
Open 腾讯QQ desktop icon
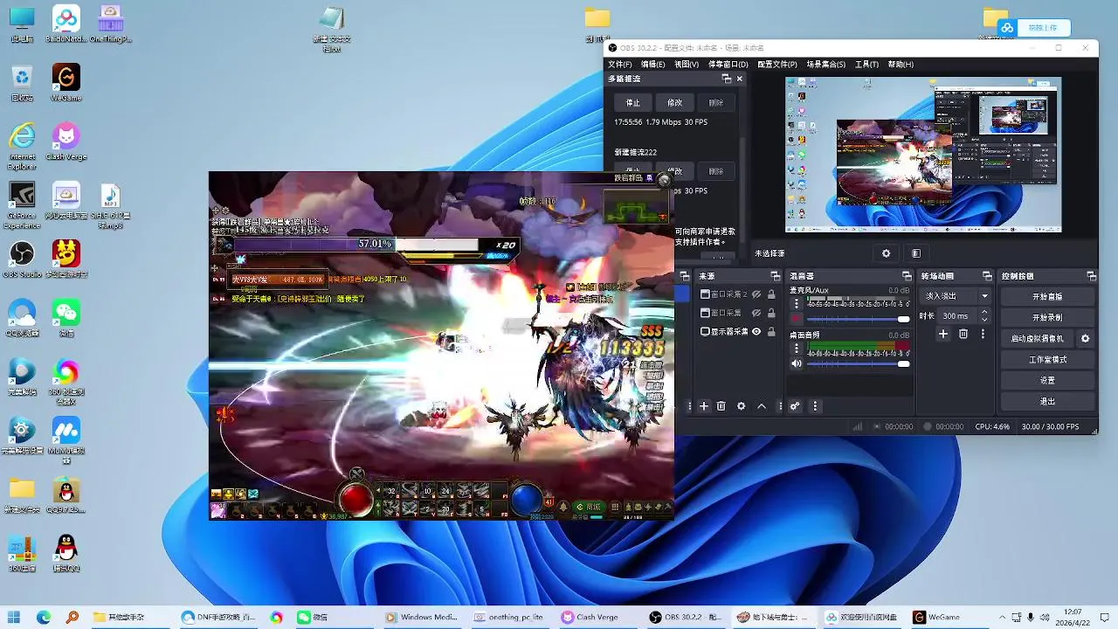(x=66, y=554)
